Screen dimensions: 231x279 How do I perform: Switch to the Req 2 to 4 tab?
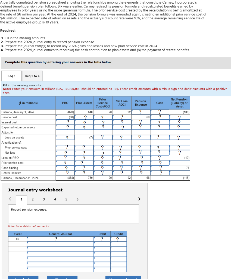pyautogui.click(x=32, y=76)
